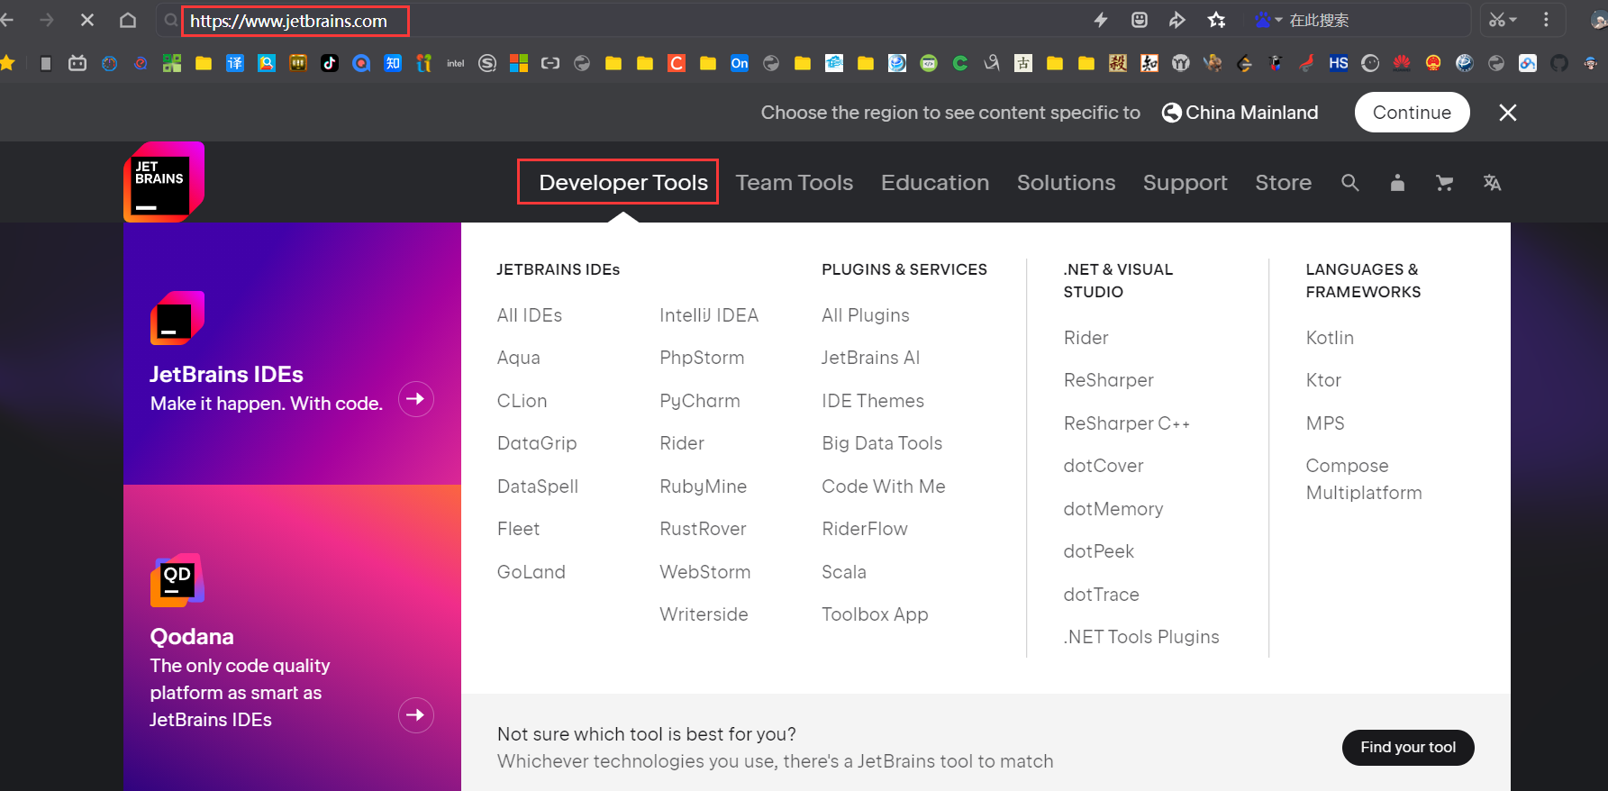The image size is (1608, 791).
Task: Open the Team Tools menu
Action: pyautogui.click(x=794, y=183)
